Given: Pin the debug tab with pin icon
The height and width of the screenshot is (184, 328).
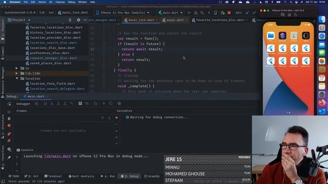Looking at the screenshot, I should pyautogui.click(x=9, y=157).
